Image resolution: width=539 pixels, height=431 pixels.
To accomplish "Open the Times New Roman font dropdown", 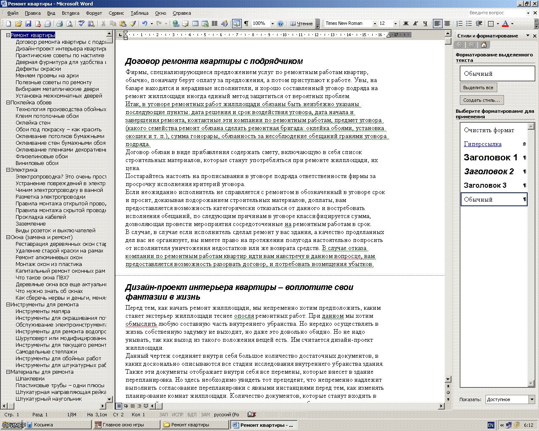I will click(375, 24).
